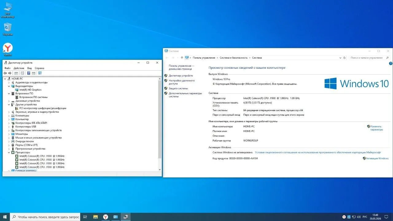Expand the Дисковые устройства node
Screen dimensions: 393x221
point(9,101)
